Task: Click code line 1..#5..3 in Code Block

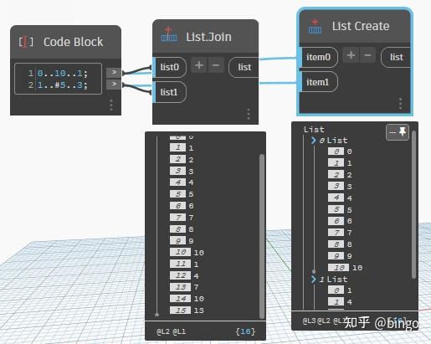Action: (x=63, y=85)
